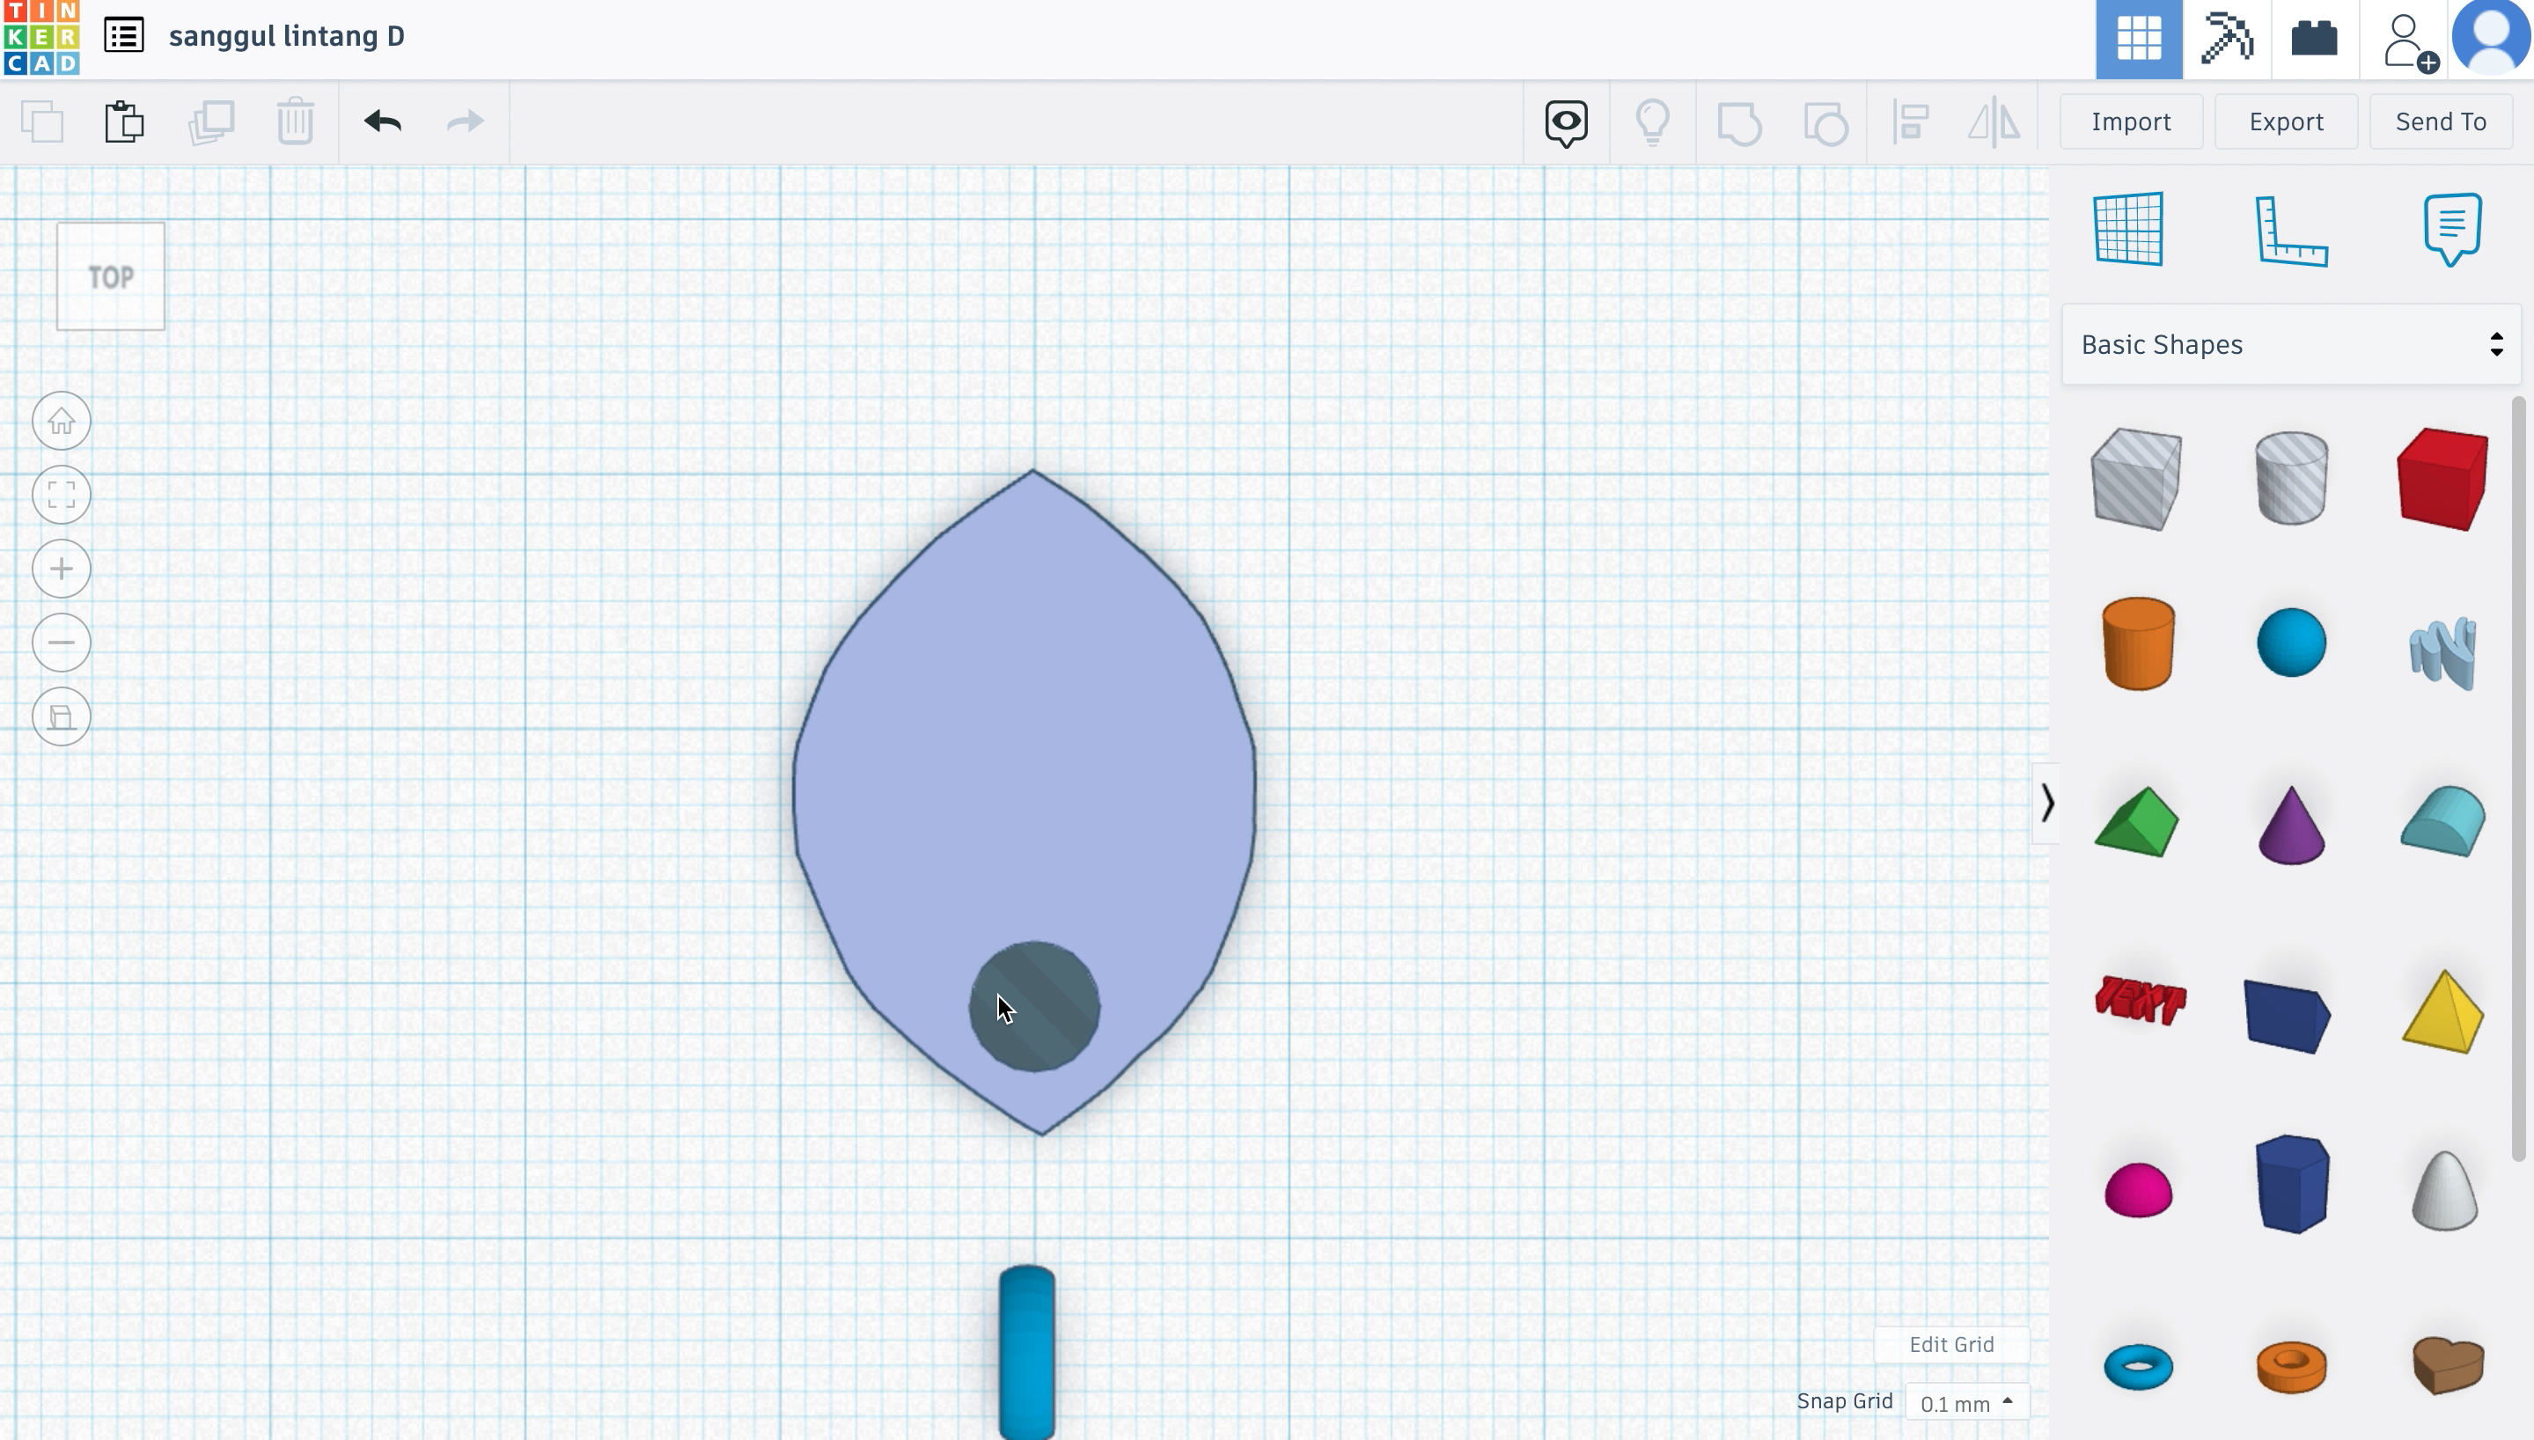Image resolution: width=2534 pixels, height=1440 pixels.
Task: Switch to Bricks view
Action: point(2315,39)
